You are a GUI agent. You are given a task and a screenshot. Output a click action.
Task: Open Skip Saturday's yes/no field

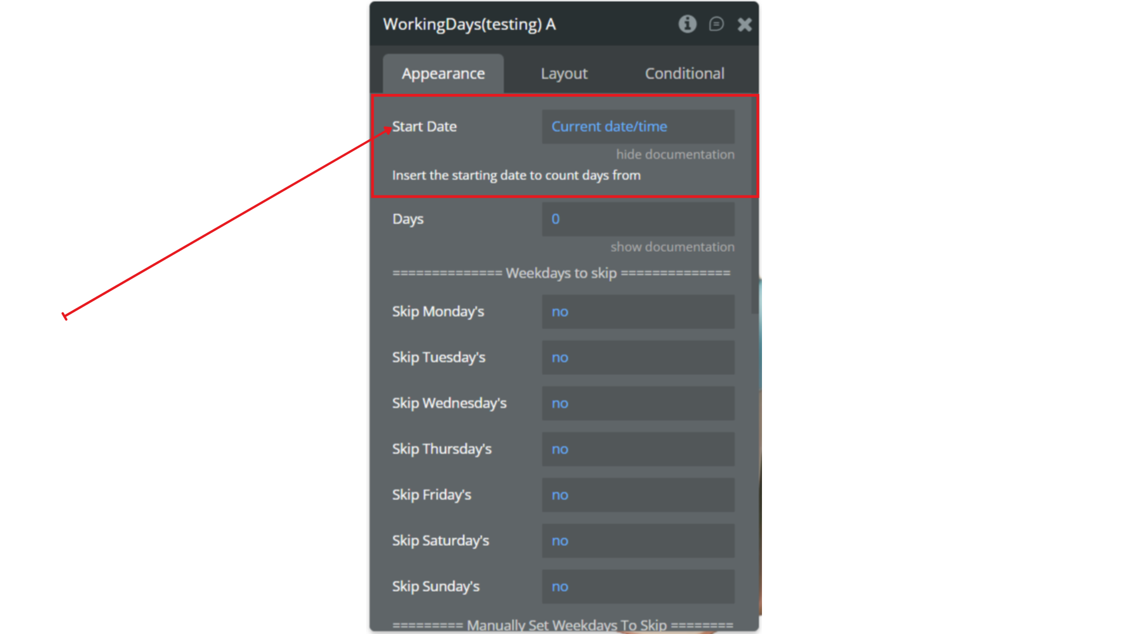click(x=638, y=541)
